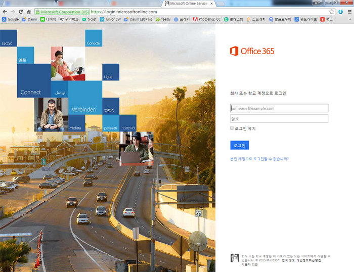The height and width of the screenshot is (272, 354).
Task: Focus the 암호 password field
Action: click(x=279, y=119)
